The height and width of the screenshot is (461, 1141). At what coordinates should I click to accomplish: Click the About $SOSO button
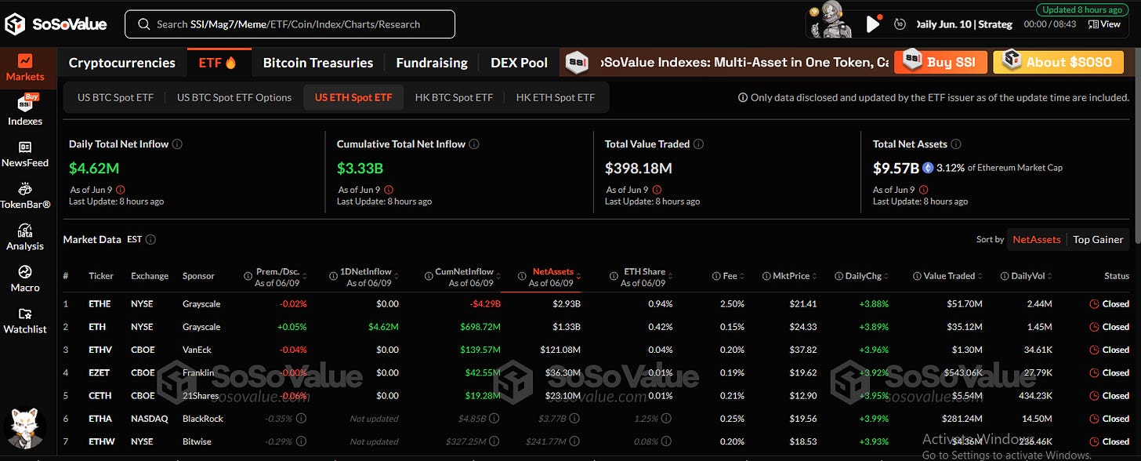pos(1058,62)
